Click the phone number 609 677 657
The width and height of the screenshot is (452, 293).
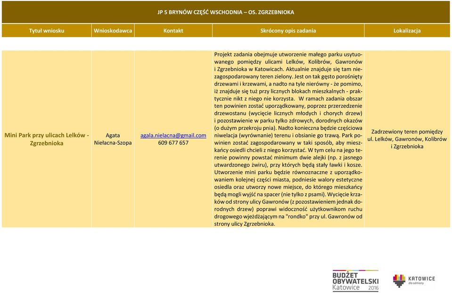pos(173,143)
